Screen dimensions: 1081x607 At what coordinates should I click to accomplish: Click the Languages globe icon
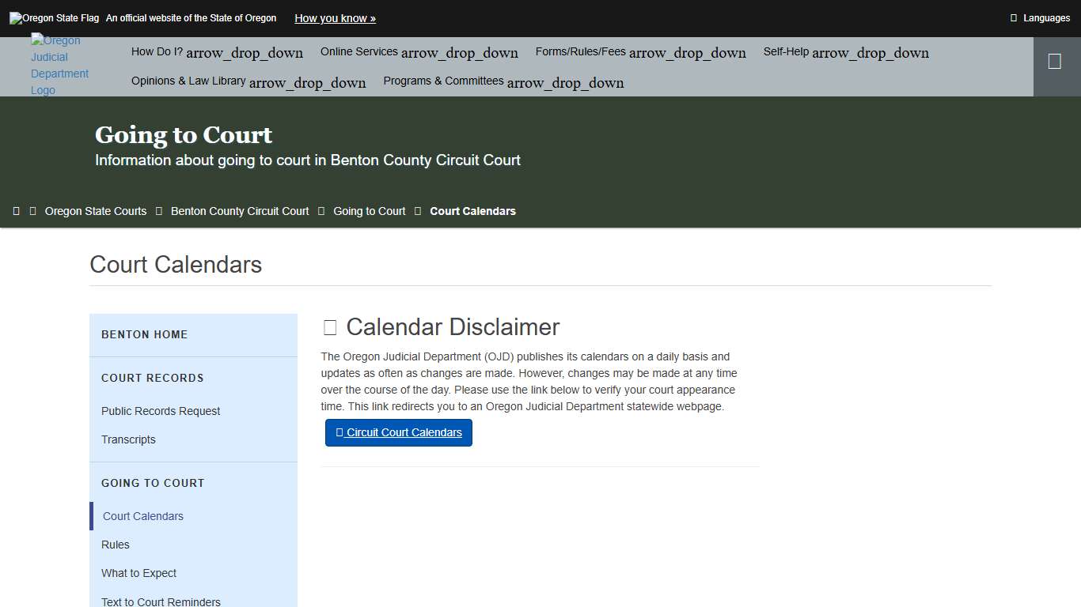point(1015,17)
